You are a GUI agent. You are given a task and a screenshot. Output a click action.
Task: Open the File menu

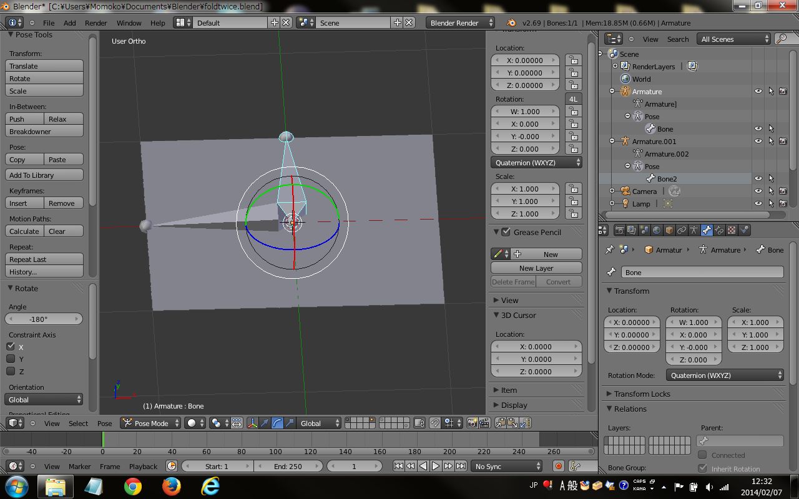[49, 22]
